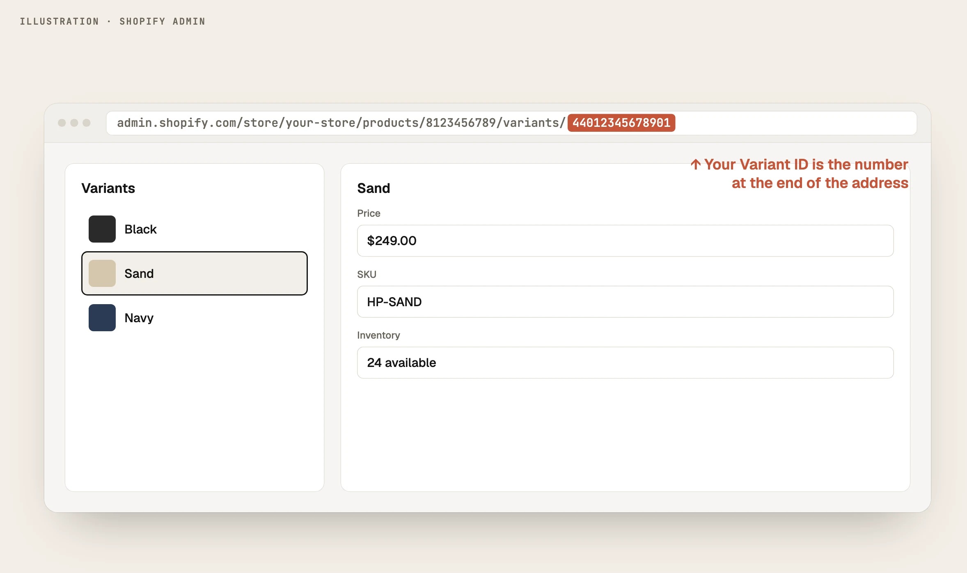Click the highlighted variant ID 44012345678901

(x=621, y=123)
